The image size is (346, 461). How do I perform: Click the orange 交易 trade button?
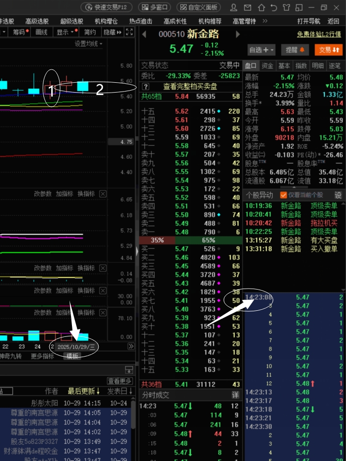tap(329, 50)
